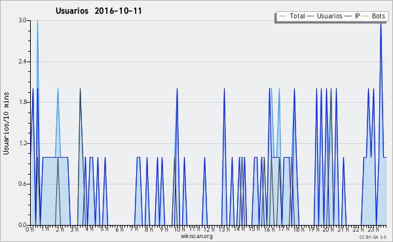The height and width of the screenshot is (242, 393).
Task: Click the 3 h x-axis label
Action: point(74,230)
